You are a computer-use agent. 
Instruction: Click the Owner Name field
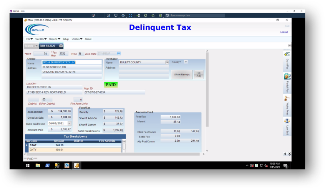[72, 62]
